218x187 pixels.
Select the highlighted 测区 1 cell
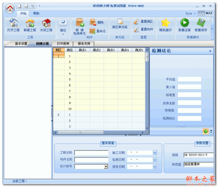(59, 55)
